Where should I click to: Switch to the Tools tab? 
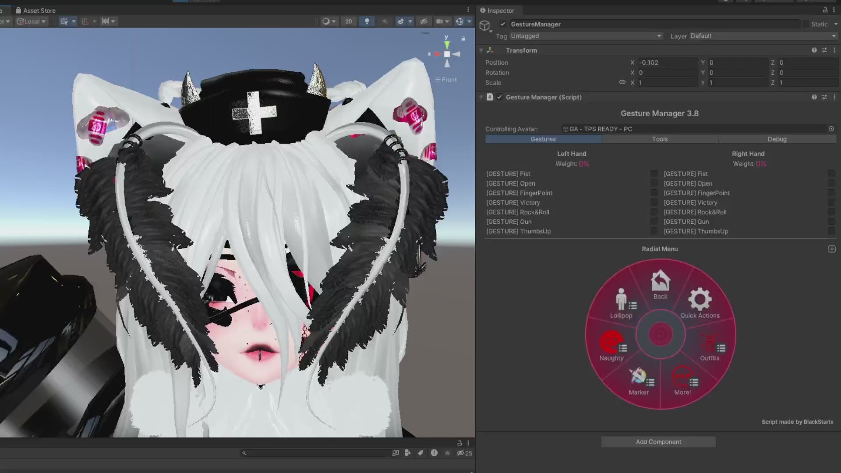[660, 139]
